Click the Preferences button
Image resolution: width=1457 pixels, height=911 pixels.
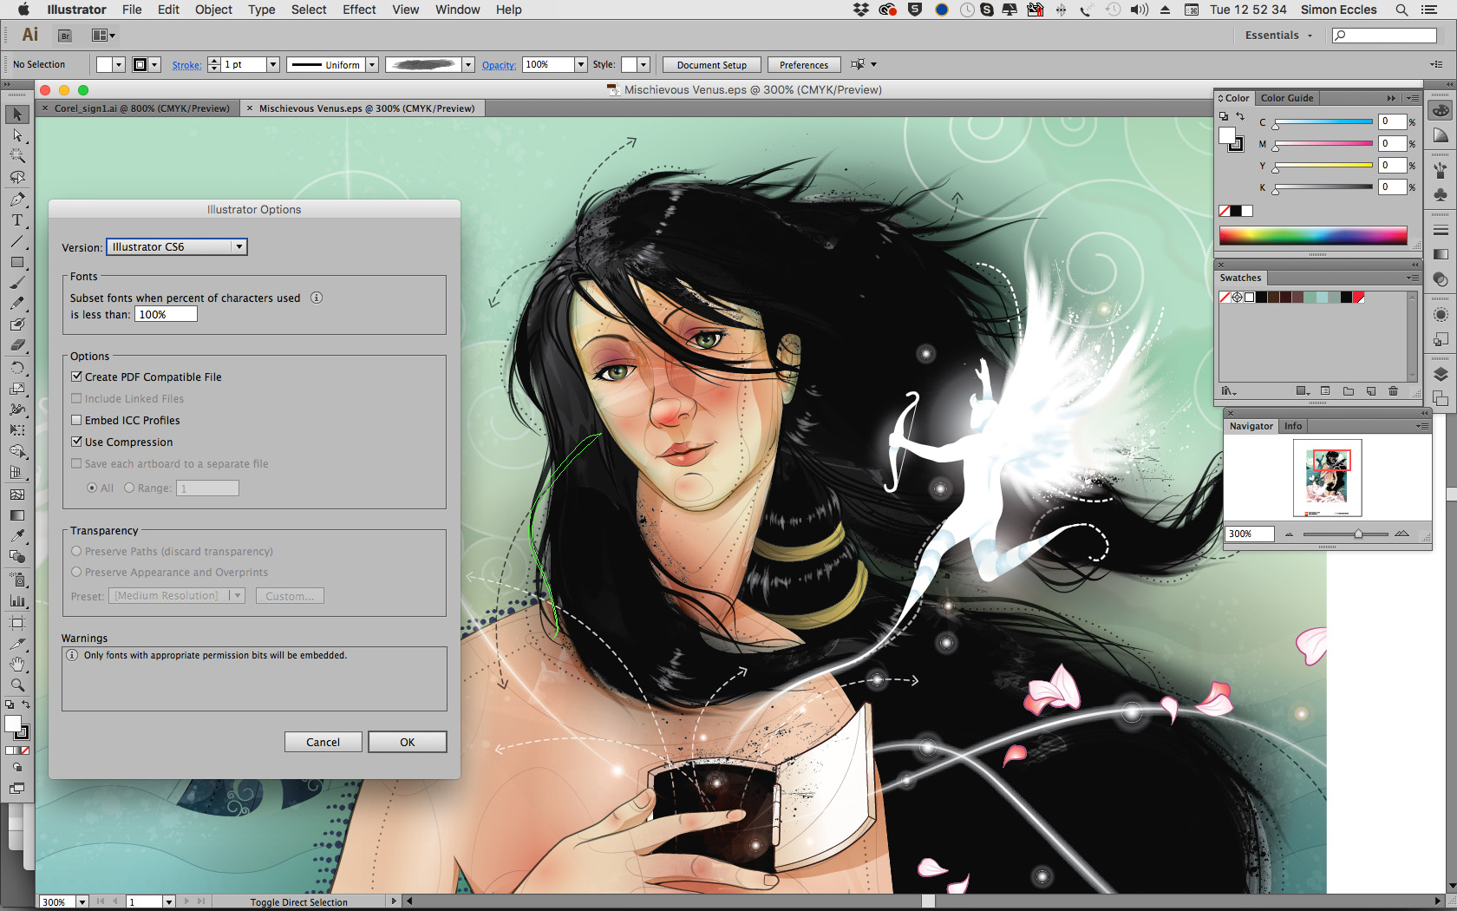pos(804,65)
